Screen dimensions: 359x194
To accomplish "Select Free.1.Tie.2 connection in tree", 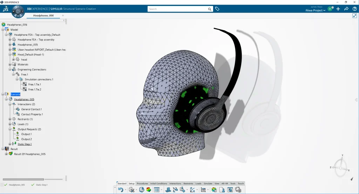I will [x=34, y=89].
